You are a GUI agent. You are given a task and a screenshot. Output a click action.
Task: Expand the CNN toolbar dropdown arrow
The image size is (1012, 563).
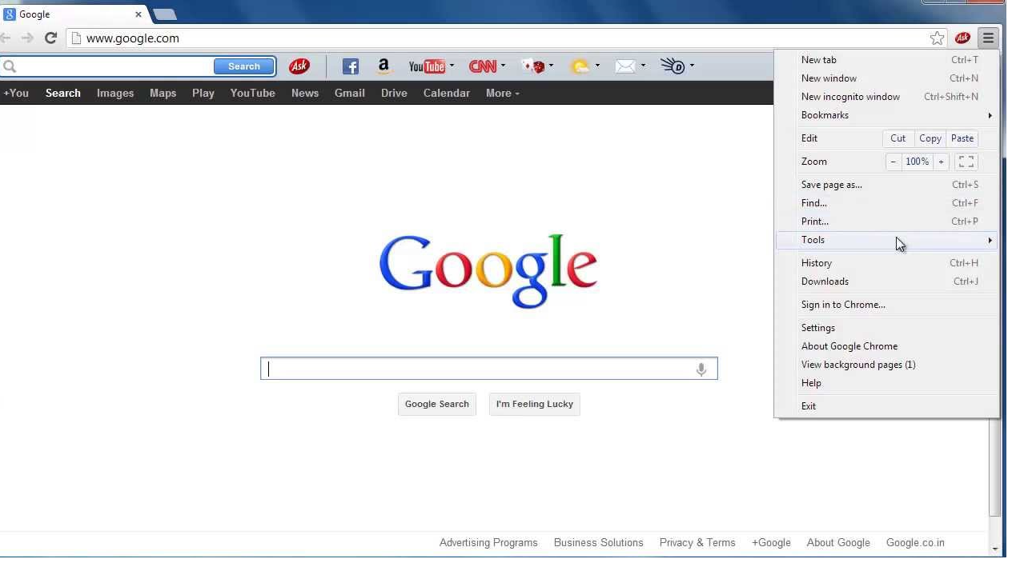[x=503, y=66]
